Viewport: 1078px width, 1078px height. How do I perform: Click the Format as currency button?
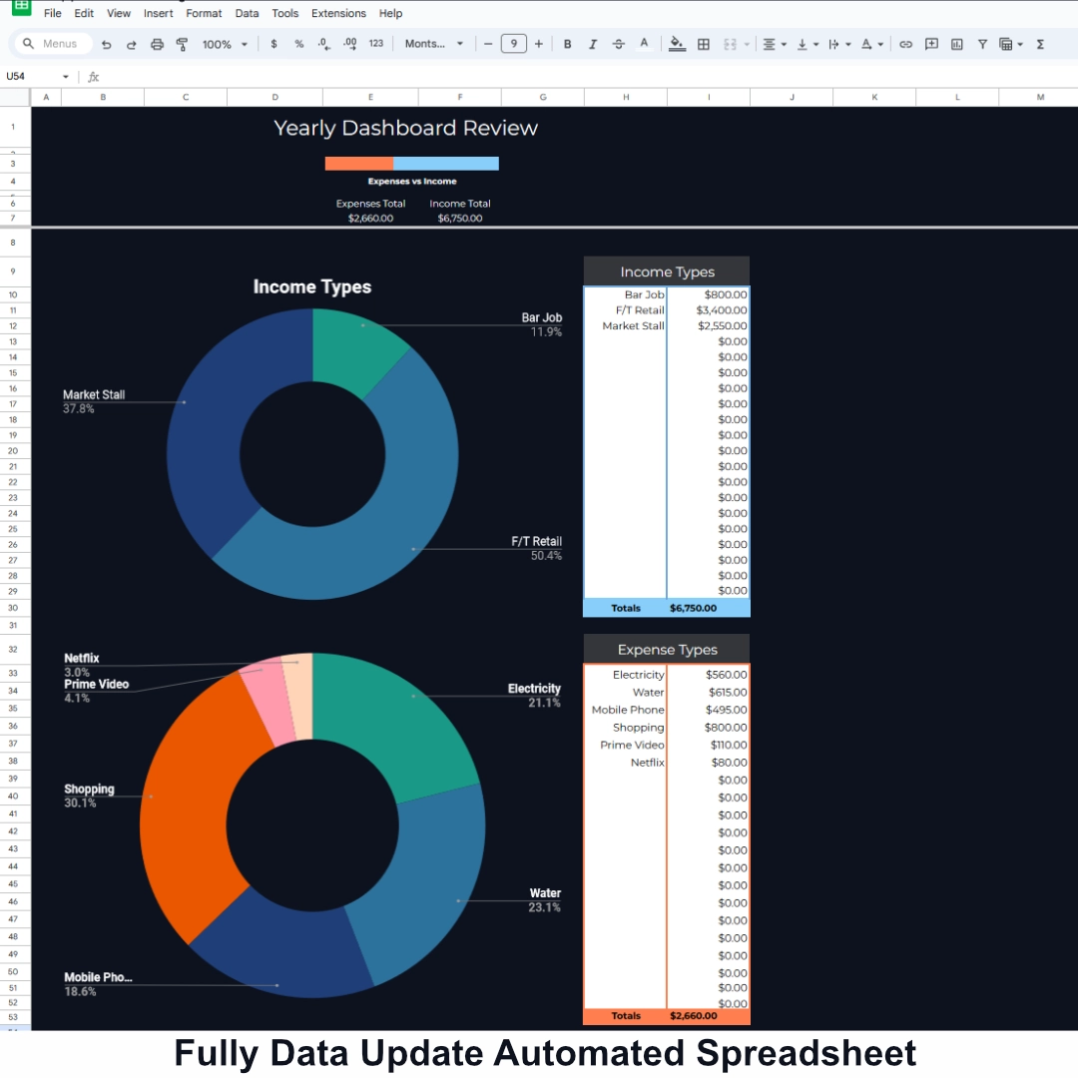tap(273, 44)
